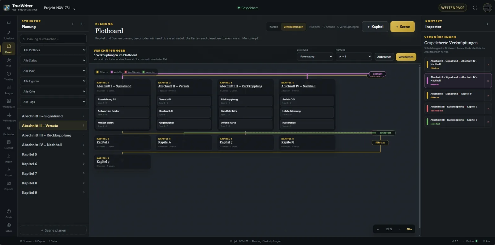Open the Guide help icon
This screenshot has height=245, width=495.
[9, 213]
